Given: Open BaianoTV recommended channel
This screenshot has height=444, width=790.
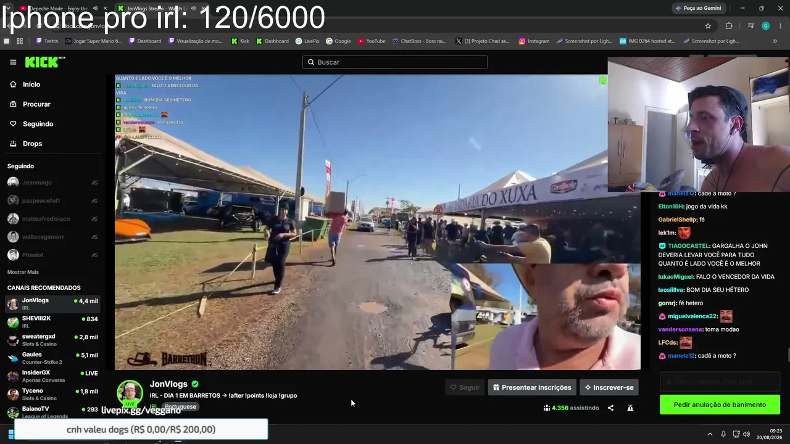Looking at the screenshot, I should coord(52,412).
